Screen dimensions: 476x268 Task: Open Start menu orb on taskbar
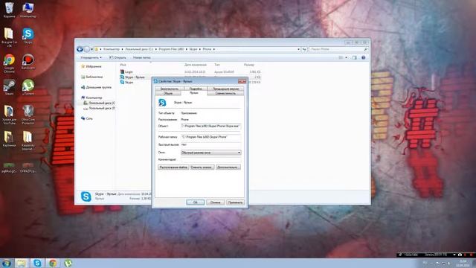[x=6, y=263]
